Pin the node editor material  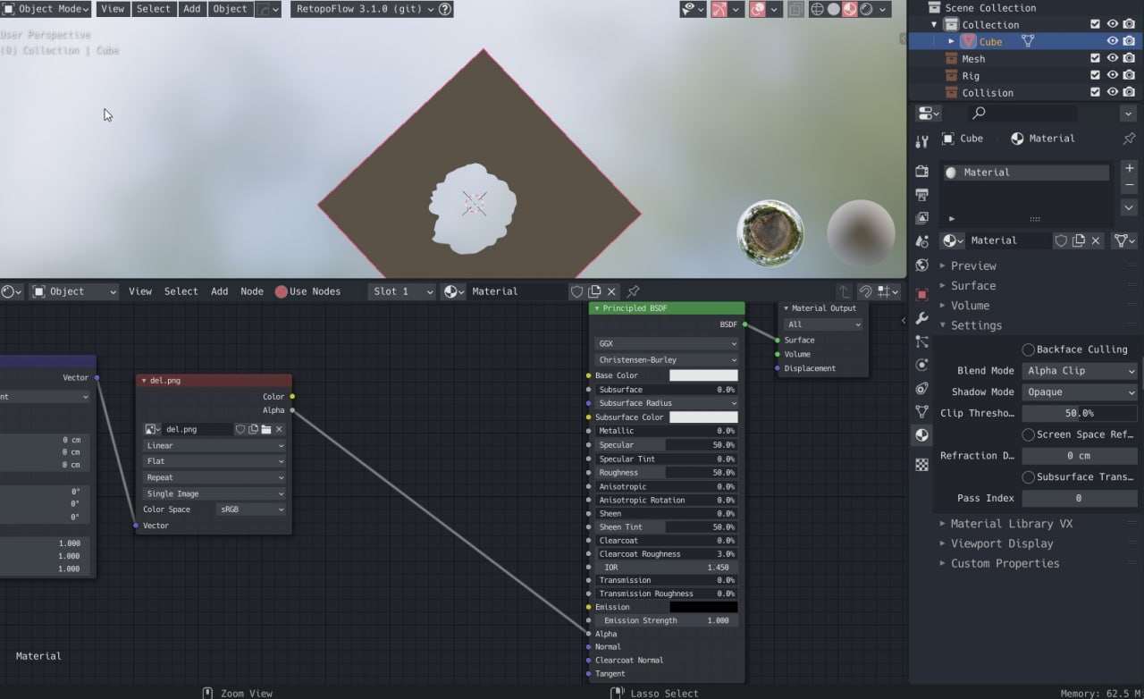click(x=633, y=291)
